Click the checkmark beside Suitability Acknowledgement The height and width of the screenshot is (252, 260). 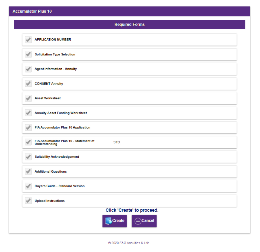tap(28, 157)
